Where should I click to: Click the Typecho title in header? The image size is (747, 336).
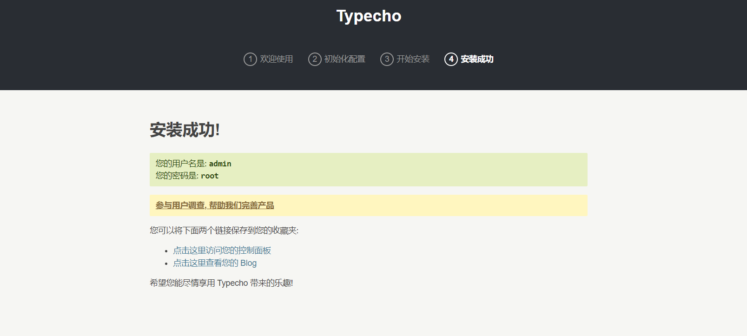pos(369,16)
